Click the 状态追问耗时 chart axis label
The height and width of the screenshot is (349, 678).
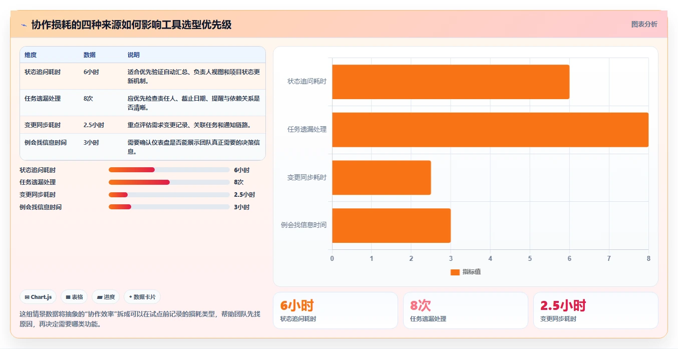tap(307, 81)
